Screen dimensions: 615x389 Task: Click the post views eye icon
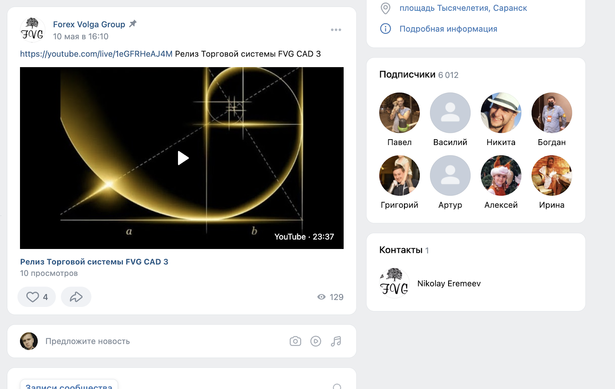point(321,297)
